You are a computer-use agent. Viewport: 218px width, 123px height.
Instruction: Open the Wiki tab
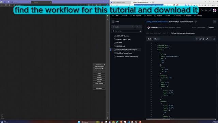tap(168, 16)
